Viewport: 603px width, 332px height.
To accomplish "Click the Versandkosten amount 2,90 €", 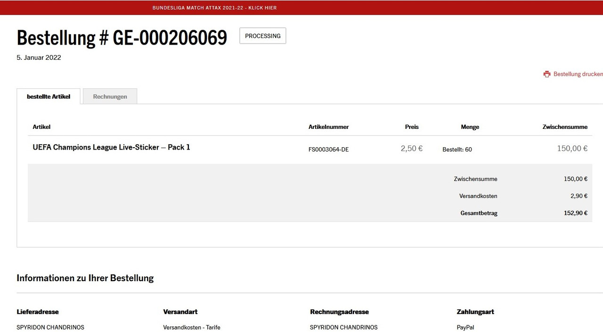I will [579, 196].
